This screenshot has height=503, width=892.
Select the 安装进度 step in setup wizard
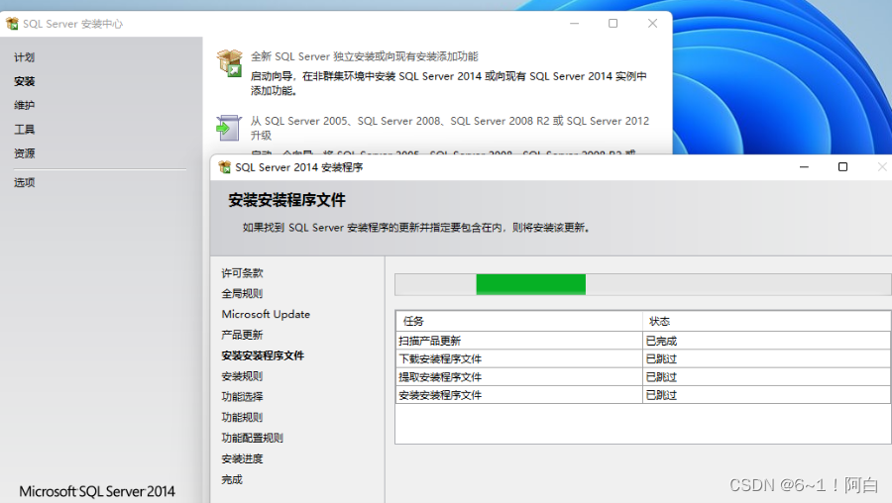pyautogui.click(x=243, y=458)
